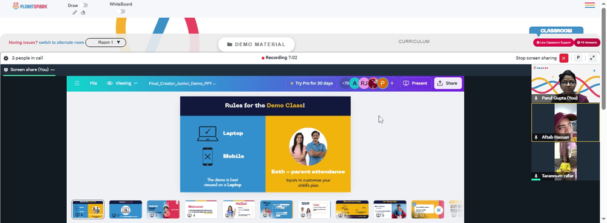Switch to the Curriculum tab
The image size is (607, 223).
point(414,41)
